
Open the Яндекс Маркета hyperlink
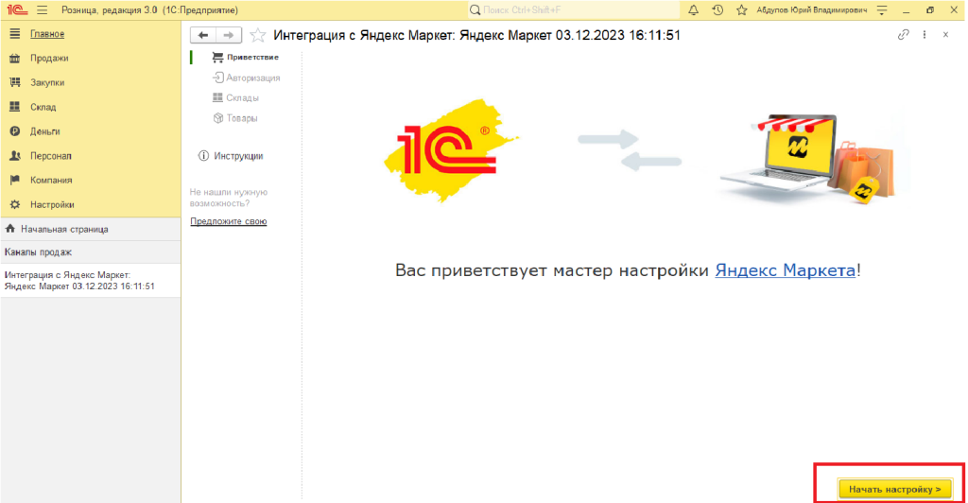(x=786, y=270)
